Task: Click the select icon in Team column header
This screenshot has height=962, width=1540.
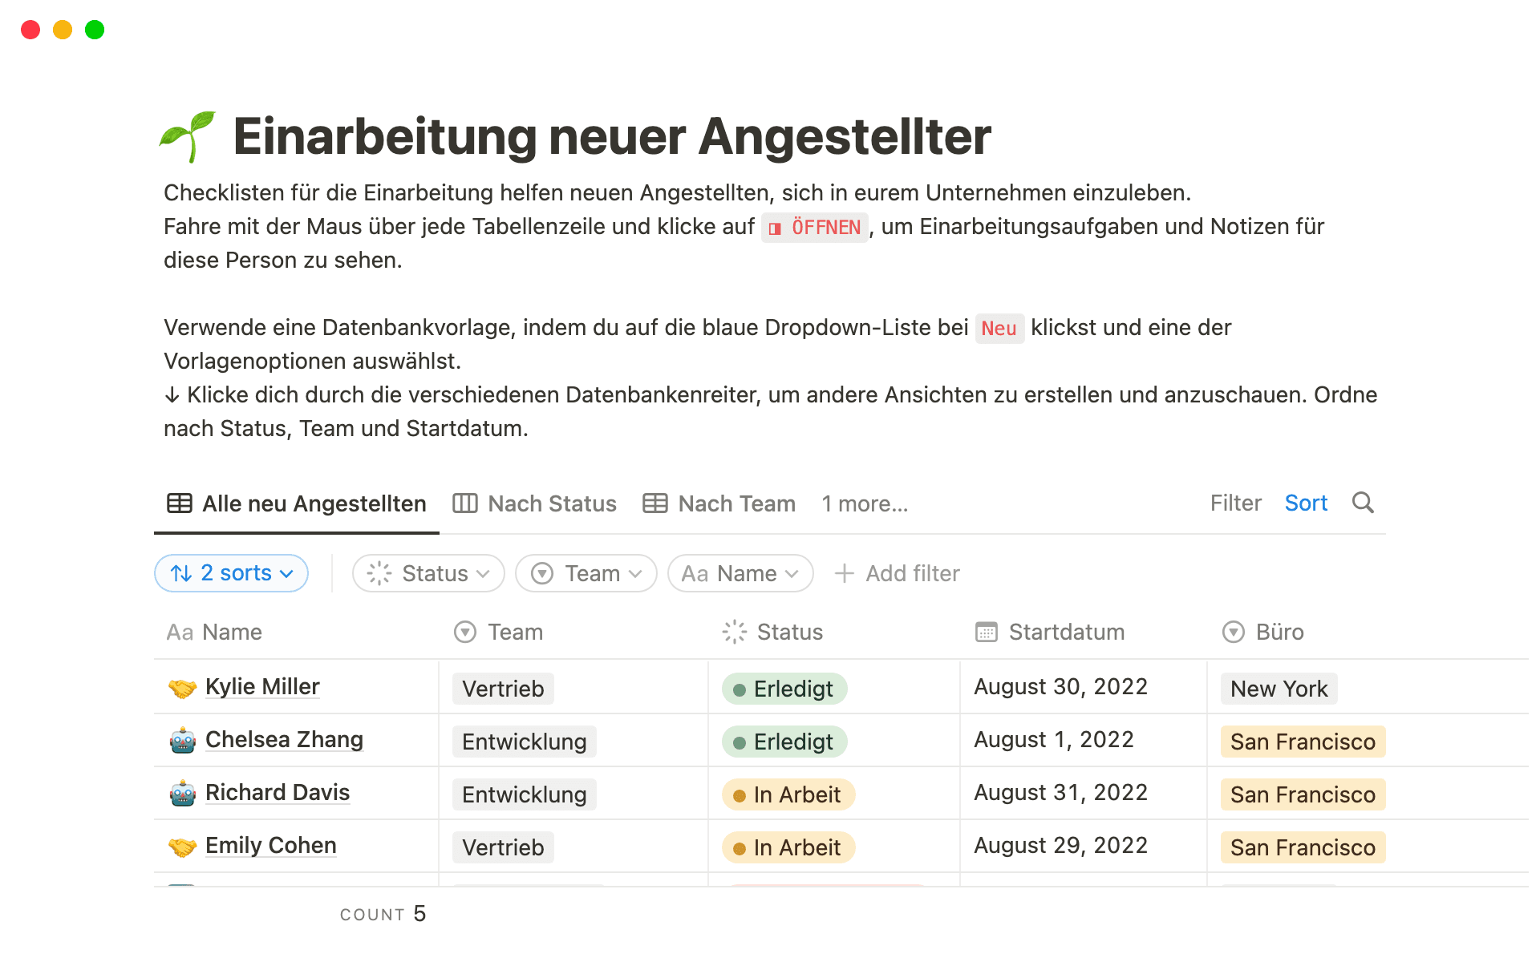Action: [464, 632]
